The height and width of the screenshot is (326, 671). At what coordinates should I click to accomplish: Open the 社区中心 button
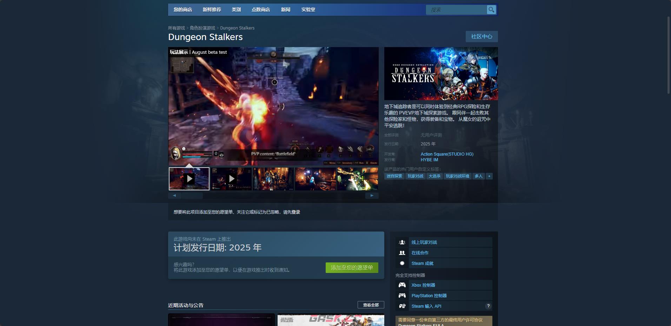(x=481, y=37)
